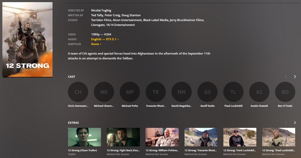Viewport: 301px width, 158px height.
Task: Open writer Peter Craig link
Action: pyautogui.click(x=112, y=15)
